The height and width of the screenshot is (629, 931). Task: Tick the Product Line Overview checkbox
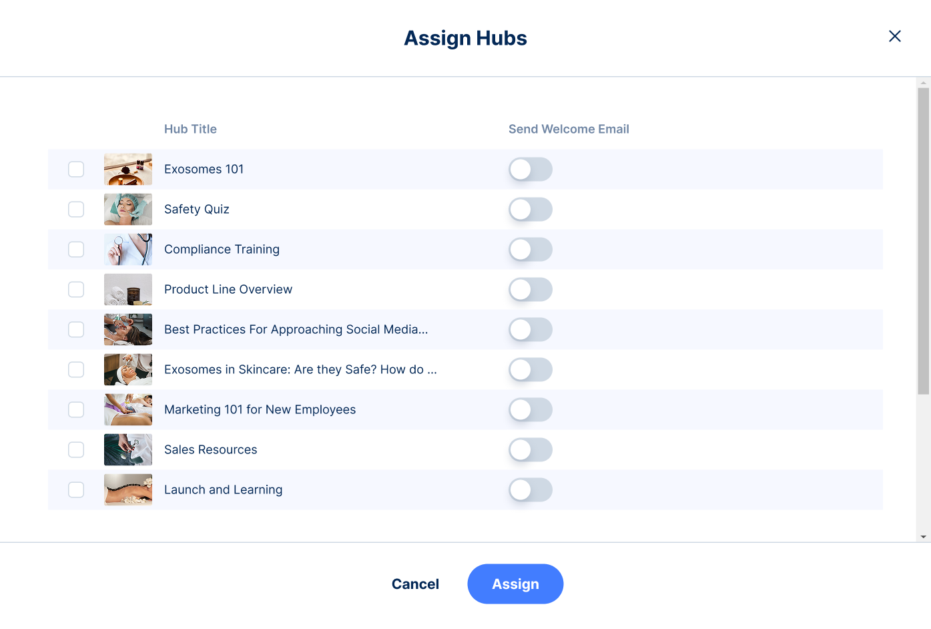point(76,289)
